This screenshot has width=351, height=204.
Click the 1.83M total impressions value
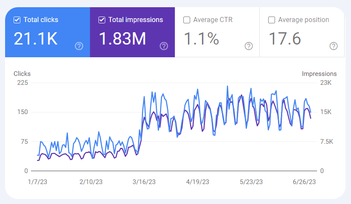tap(123, 39)
